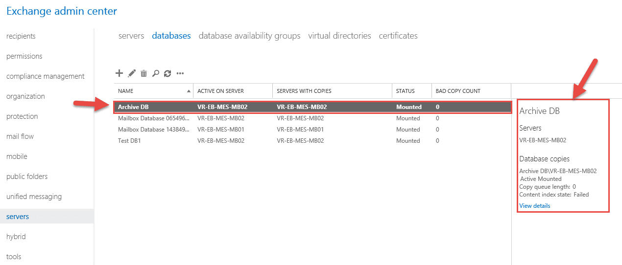Screen dimensions: 622x265
Task: Click VR-EB-MES-MB01 in the active server column
Action: tap(221, 130)
